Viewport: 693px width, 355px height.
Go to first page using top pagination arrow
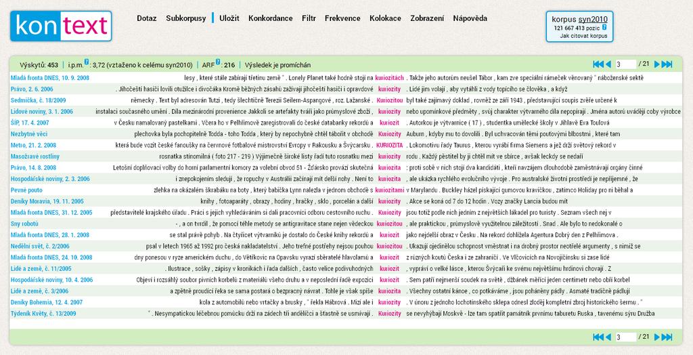(598, 64)
